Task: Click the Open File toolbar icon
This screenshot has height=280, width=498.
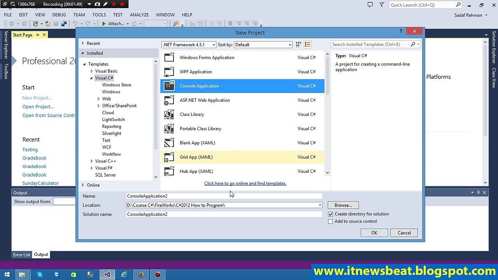Action: pyautogui.click(x=47, y=24)
